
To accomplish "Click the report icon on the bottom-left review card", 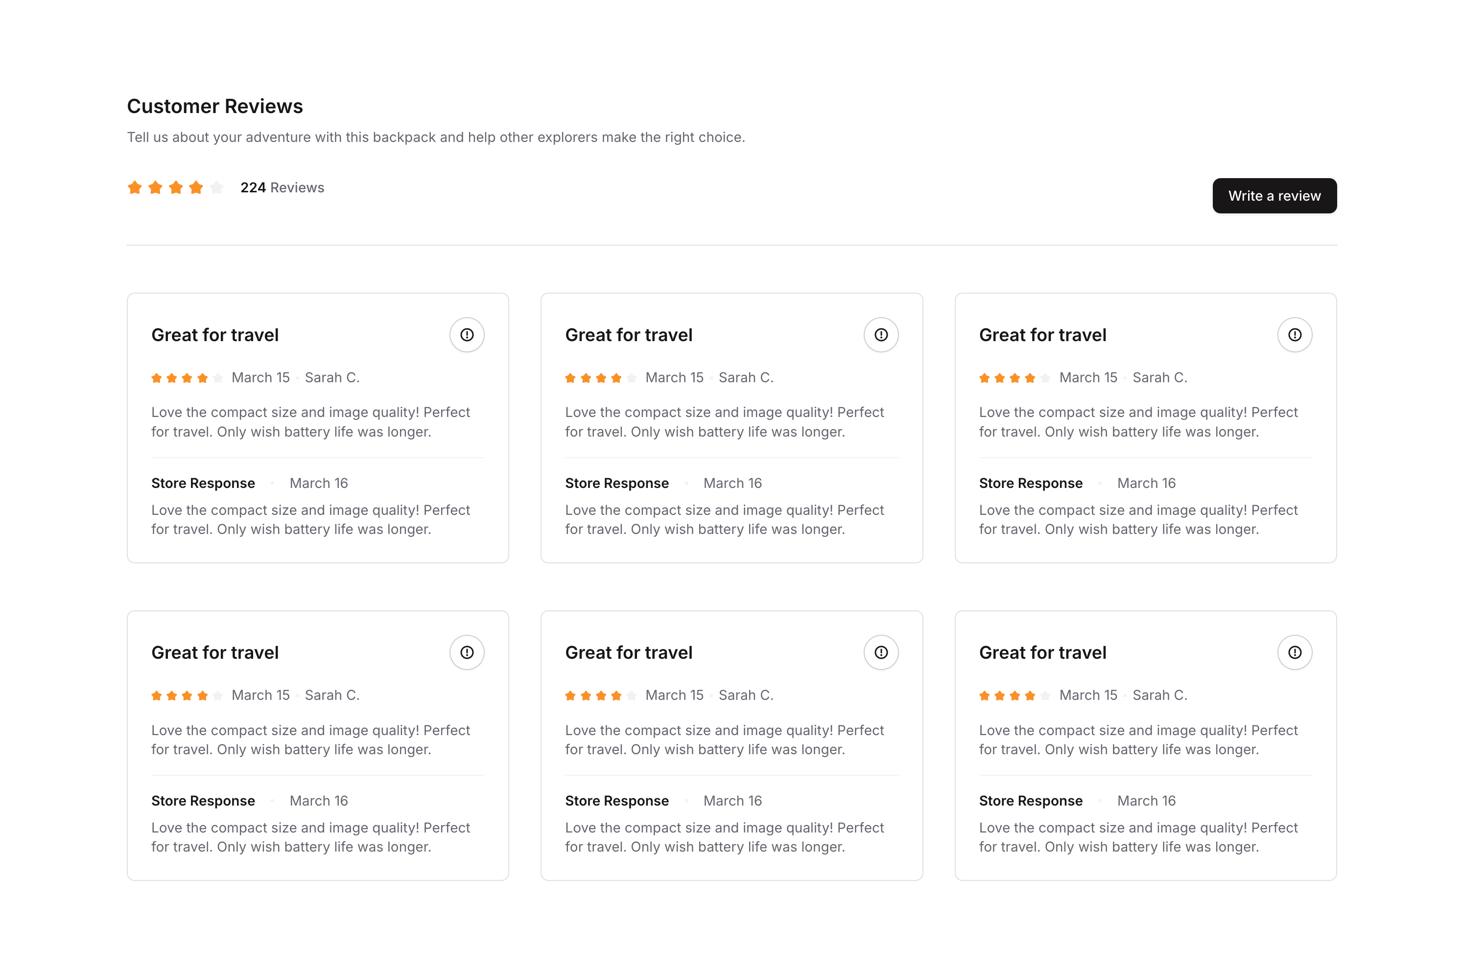I will [x=467, y=653].
